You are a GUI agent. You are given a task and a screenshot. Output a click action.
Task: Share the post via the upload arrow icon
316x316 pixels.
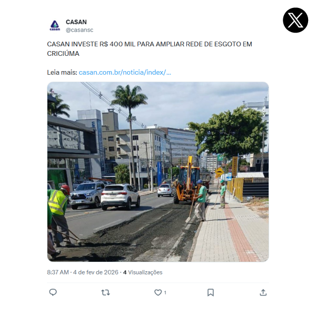pos(263,292)
